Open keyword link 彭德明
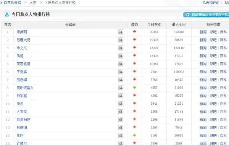Viewport: 229px width, 146px height. point(22,128)
